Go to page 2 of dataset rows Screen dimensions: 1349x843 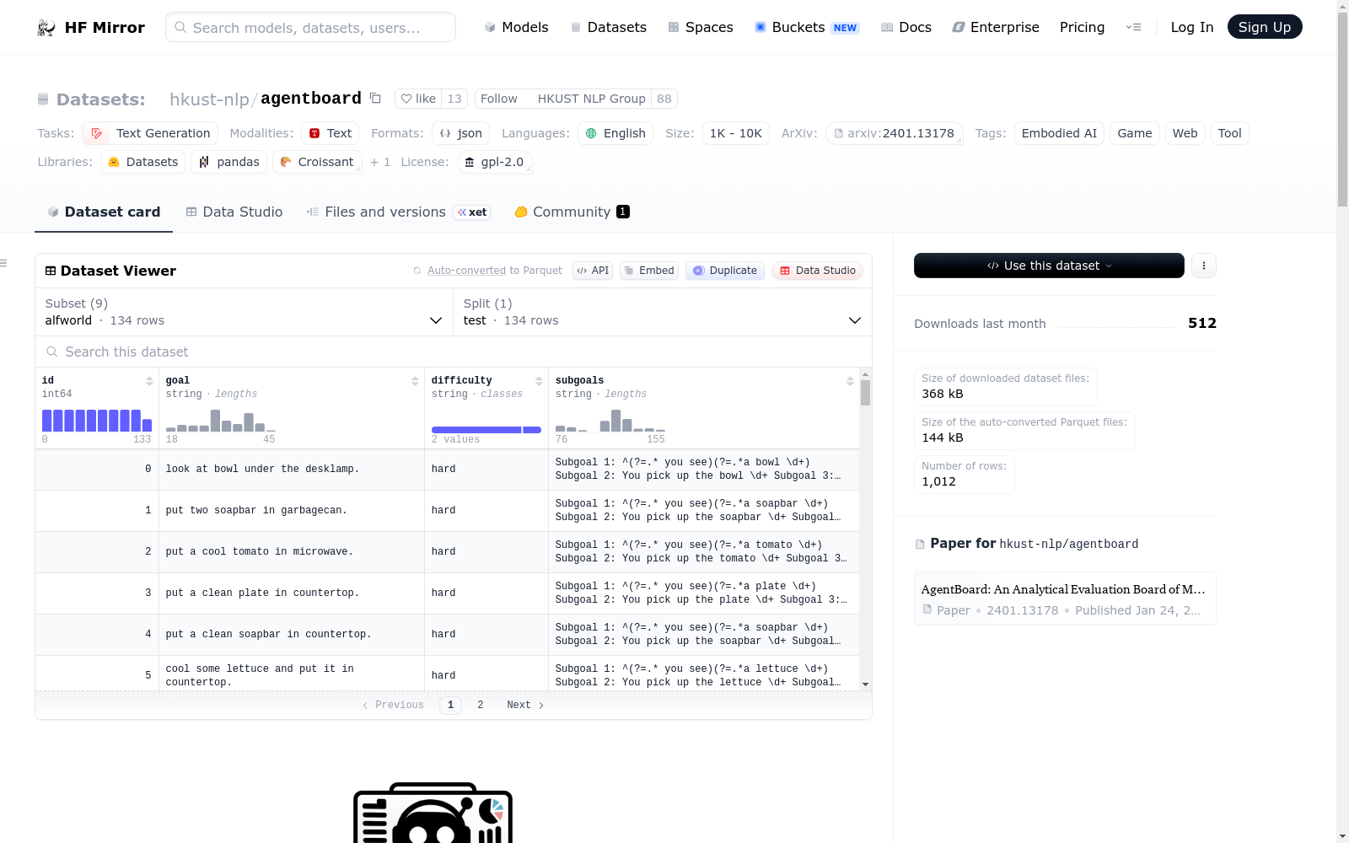click(481, 705)
